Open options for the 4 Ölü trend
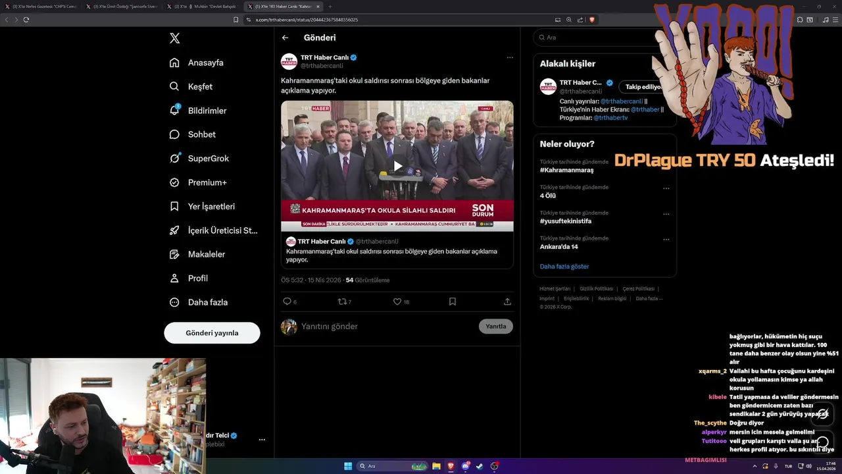The height and width of the screenshot is (474, 842). [x=666, y=189]
